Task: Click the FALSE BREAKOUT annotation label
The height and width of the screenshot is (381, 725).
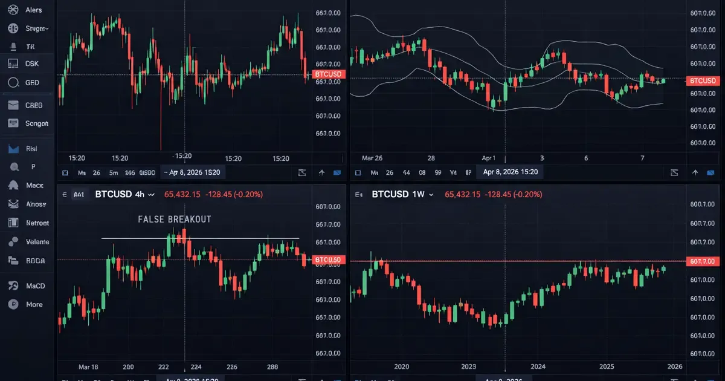Action: [x=175, y=220]
